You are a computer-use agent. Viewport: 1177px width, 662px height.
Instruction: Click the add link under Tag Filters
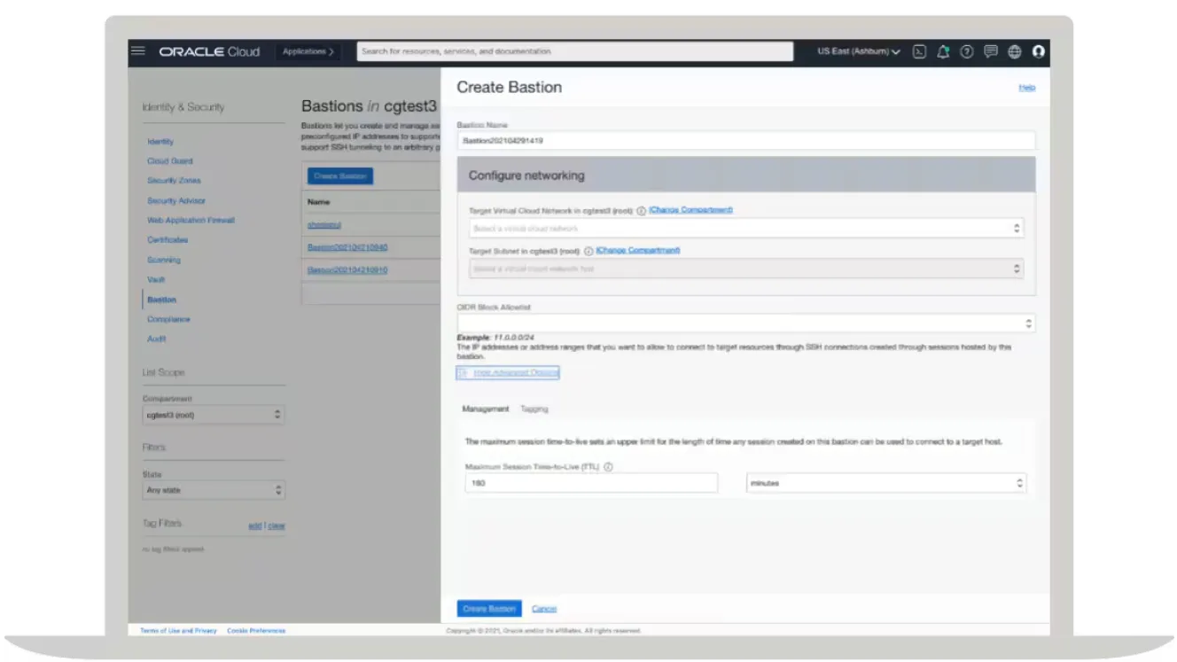(x=255, y=526)
